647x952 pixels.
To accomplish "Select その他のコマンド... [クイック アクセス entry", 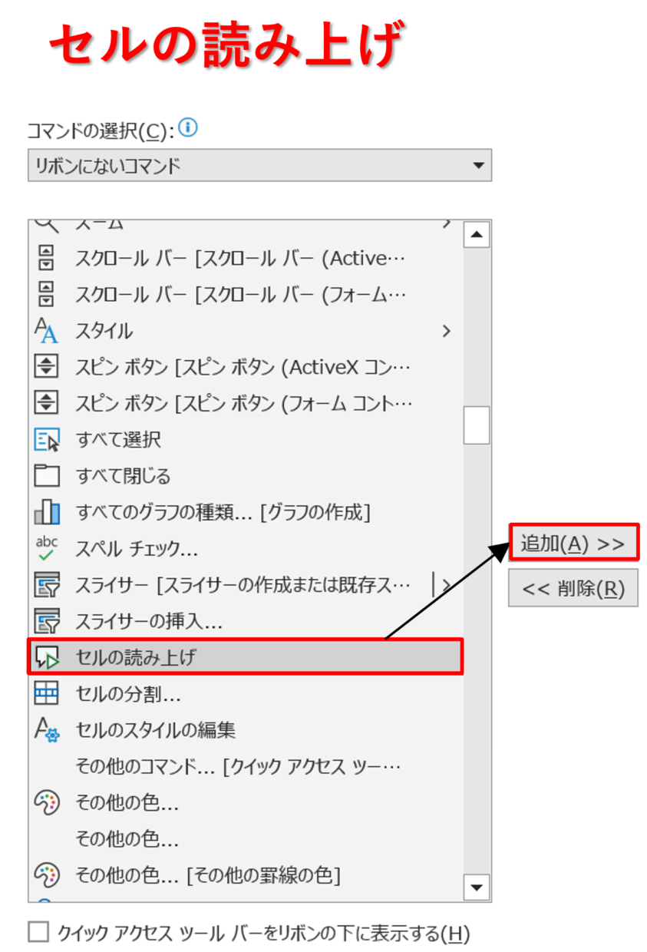I will pyautogui.click(x=239, y=766).
